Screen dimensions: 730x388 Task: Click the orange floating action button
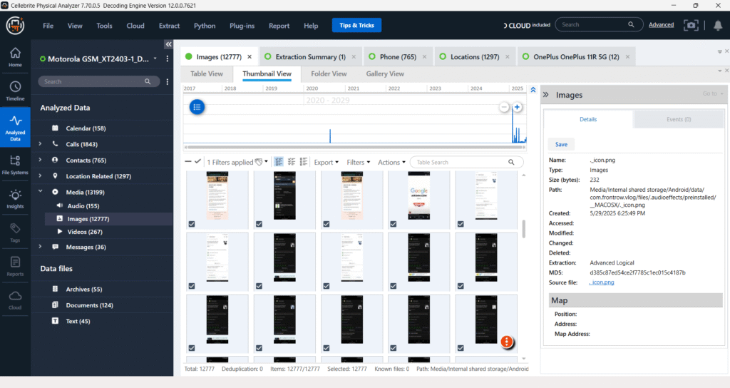507,342
